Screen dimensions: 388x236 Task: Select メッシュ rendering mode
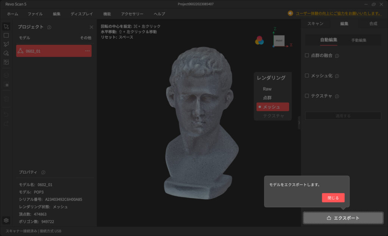click(273, 107)
